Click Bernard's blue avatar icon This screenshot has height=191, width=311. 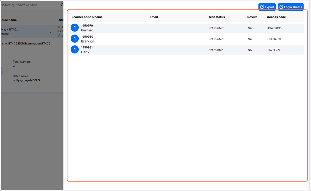[75, 28]
